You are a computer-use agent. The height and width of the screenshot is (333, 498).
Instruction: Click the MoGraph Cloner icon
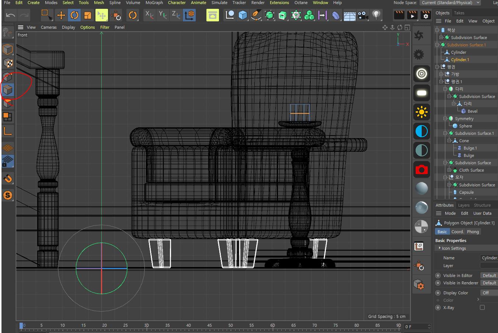click(x=309, y=15)
